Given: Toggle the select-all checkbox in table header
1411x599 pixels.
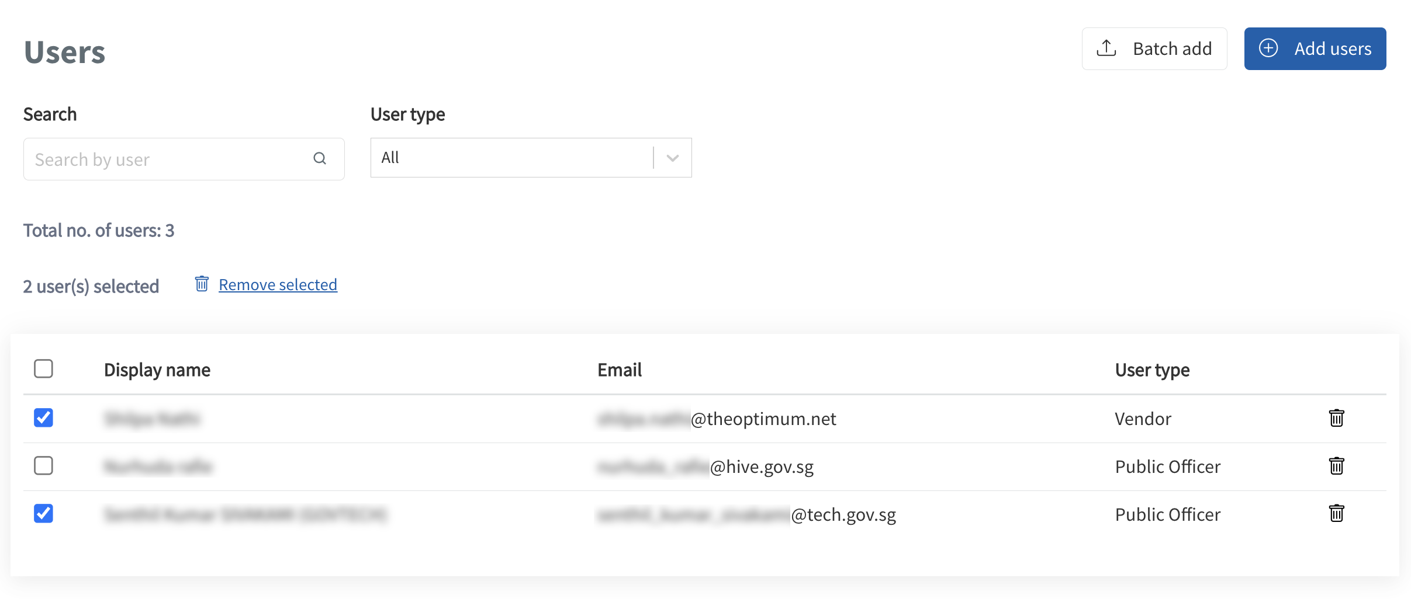Looking at the screenshot, I should 43,369.
